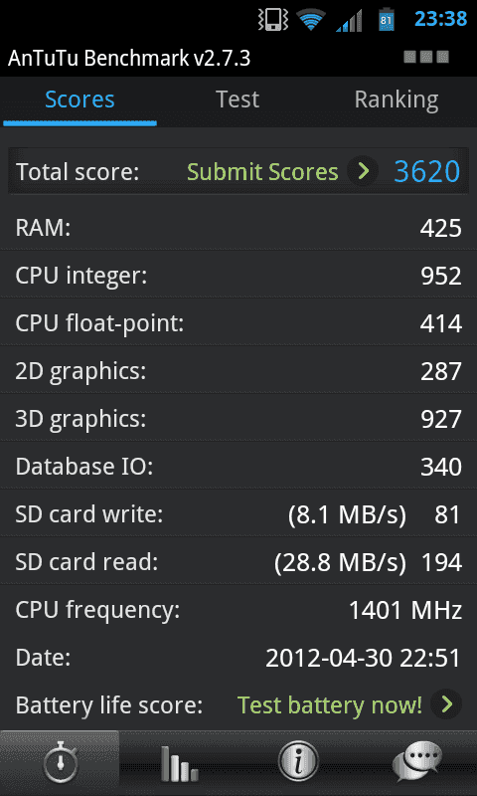This screenshot has width=477, height=796.
Task: Tap the total score value 3620
Action: coord(427,171)
